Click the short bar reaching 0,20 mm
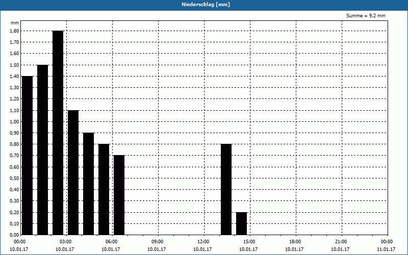The height and width of the screenshot is (255, 408). (241, 223)
